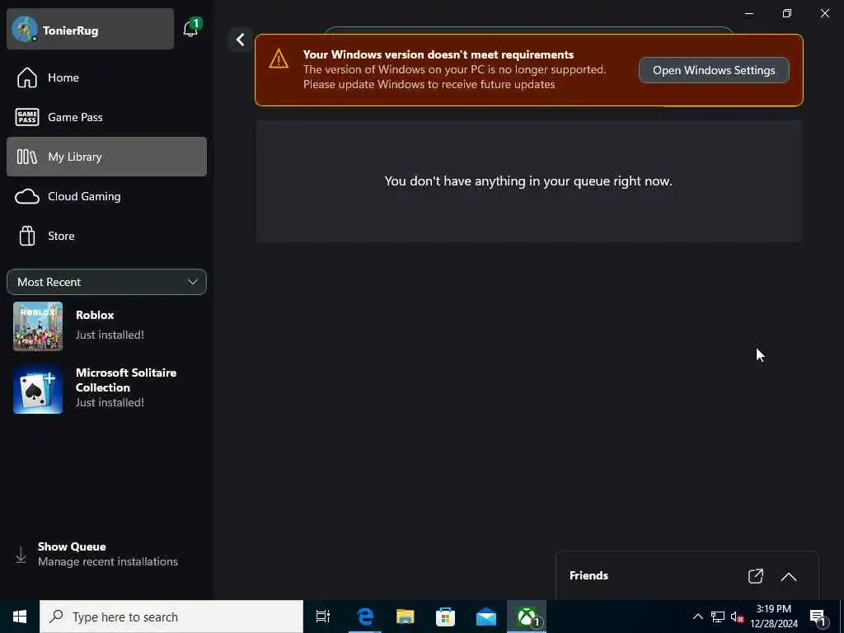Viewport: 844px width, 633px height.
Task: Click Open Windows Settings button
Action: click(x=714, y=71)
